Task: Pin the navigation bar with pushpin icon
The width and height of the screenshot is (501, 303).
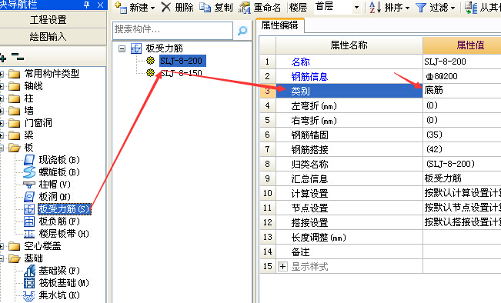Action: tap(86, 5)
